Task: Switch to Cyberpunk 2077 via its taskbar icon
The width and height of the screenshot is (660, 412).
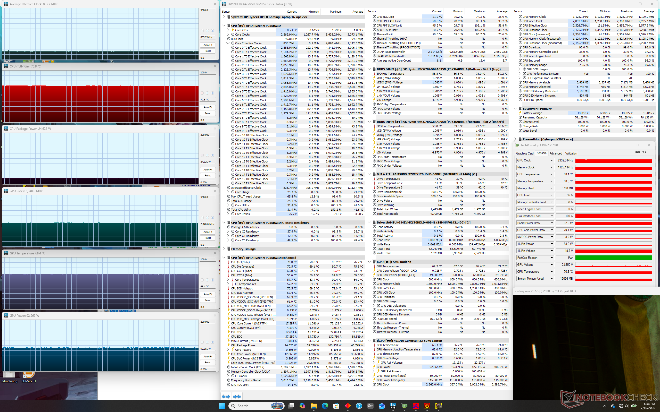Action: (439, 406)
